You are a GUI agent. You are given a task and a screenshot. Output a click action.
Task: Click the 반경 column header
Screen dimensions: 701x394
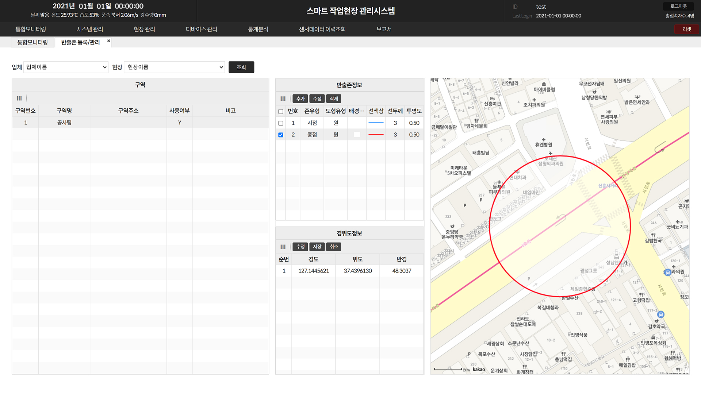pos(402,259)
